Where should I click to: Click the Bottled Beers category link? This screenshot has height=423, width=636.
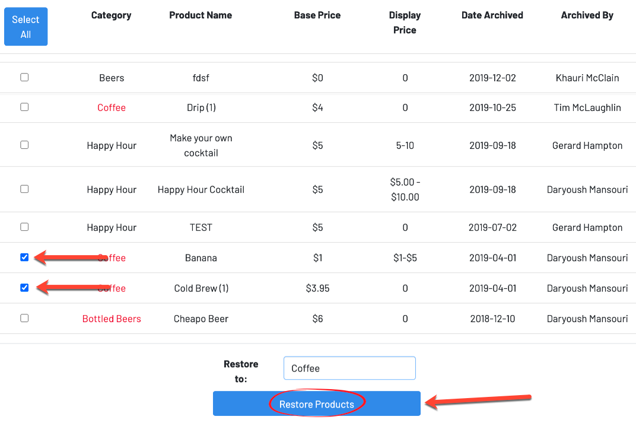112,319
